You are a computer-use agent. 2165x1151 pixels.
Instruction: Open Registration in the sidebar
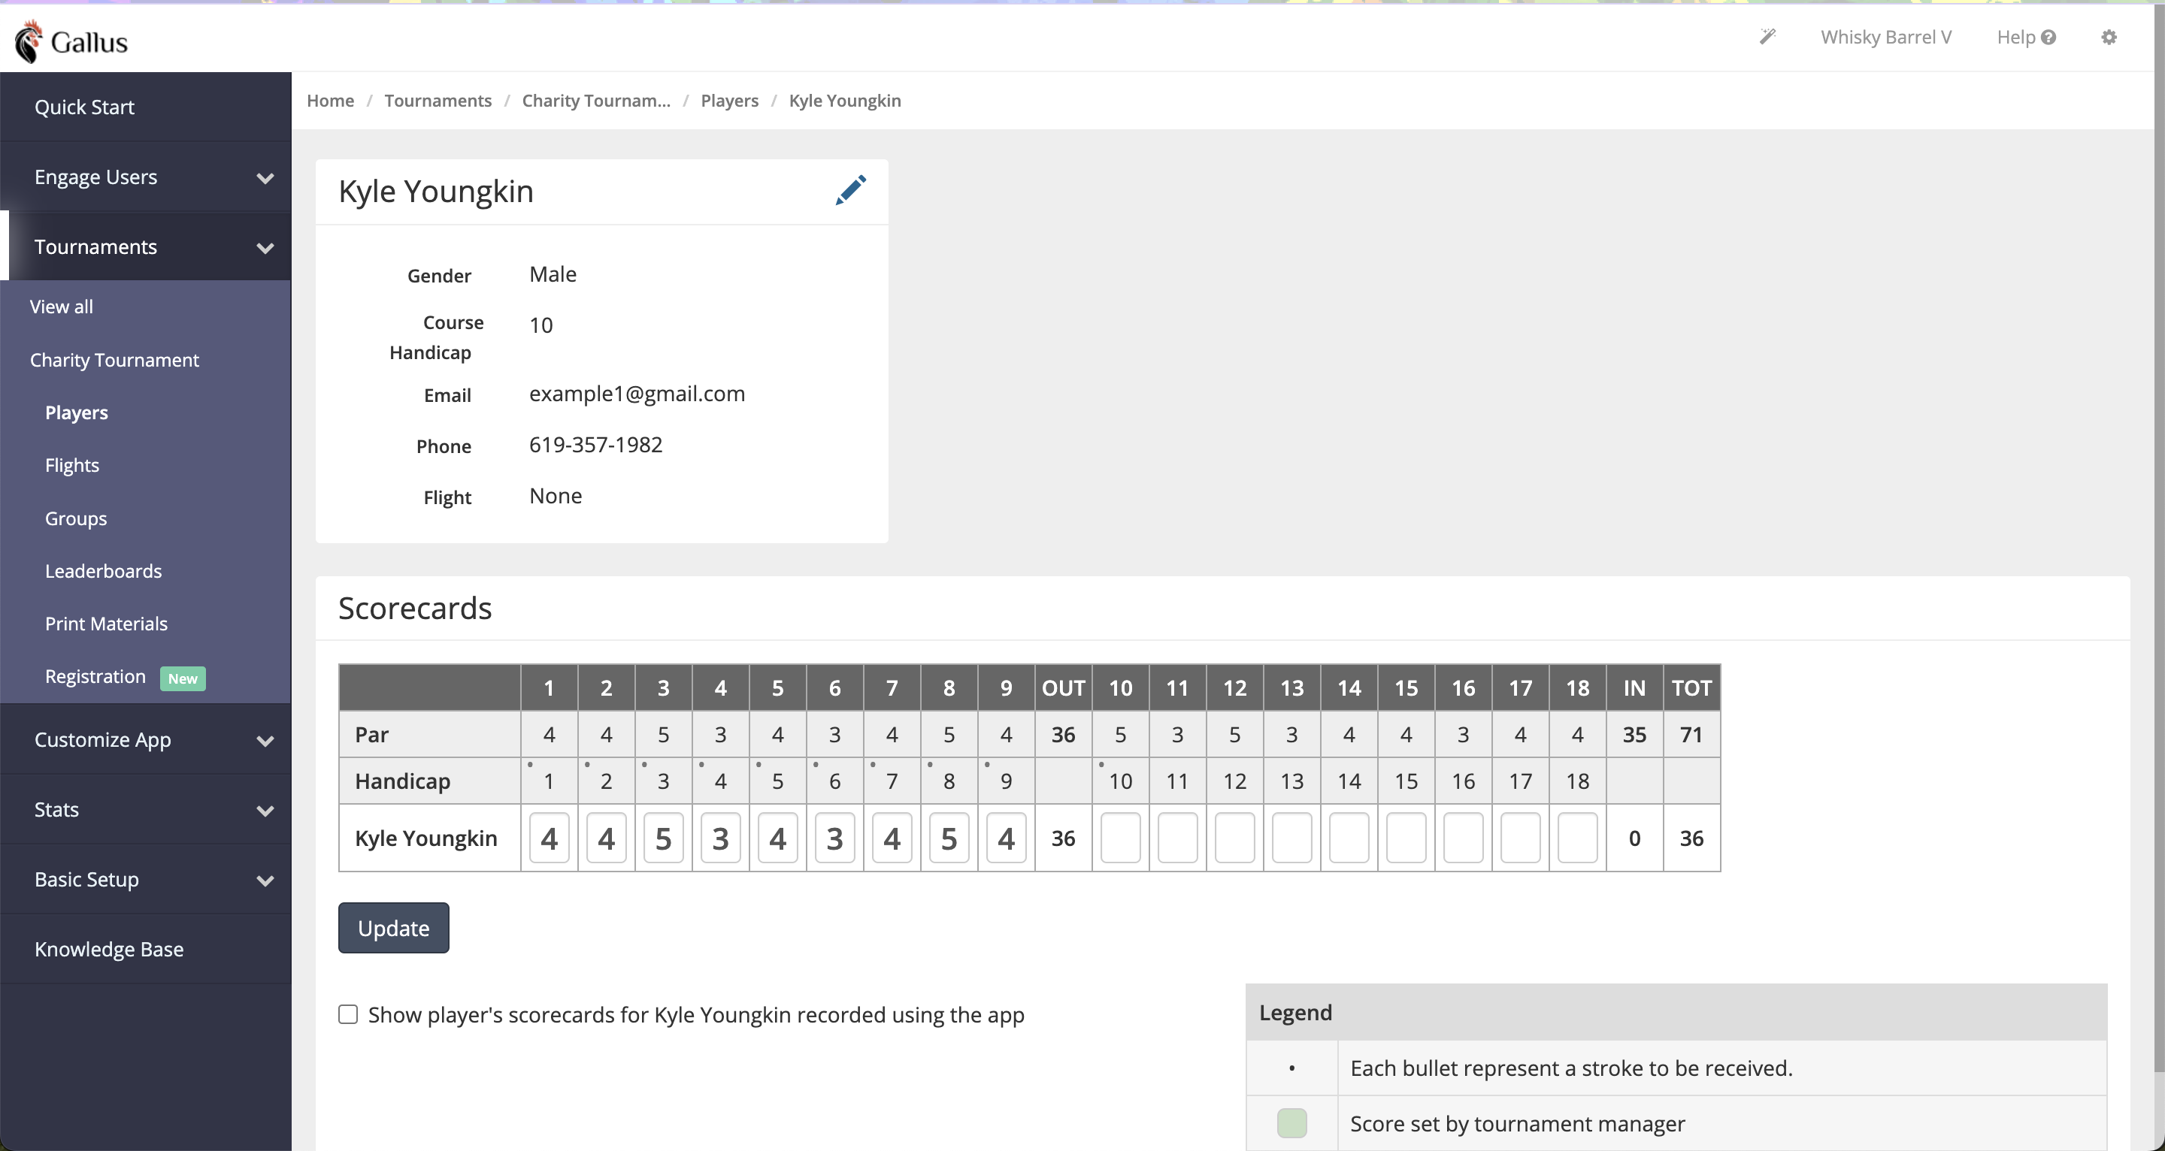coord(95,676)
